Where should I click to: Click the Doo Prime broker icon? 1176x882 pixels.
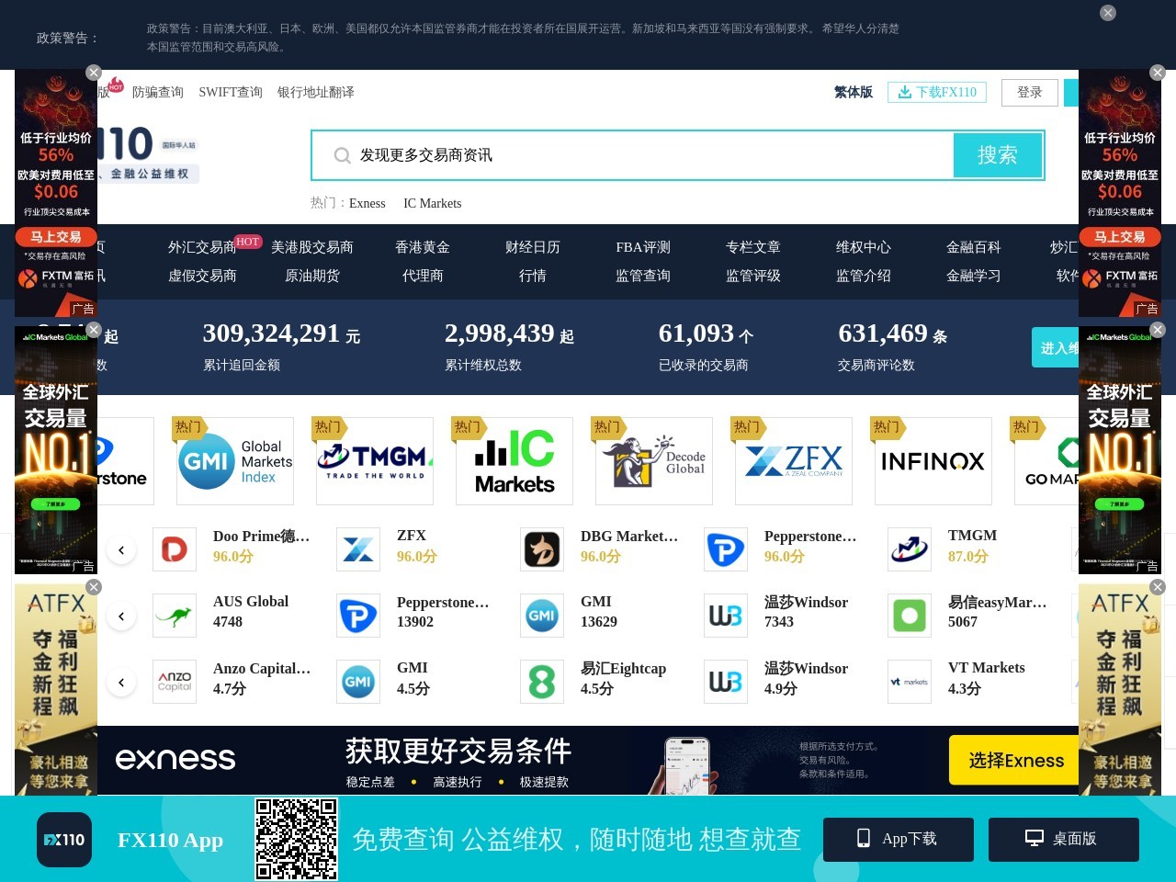[175, 549]
